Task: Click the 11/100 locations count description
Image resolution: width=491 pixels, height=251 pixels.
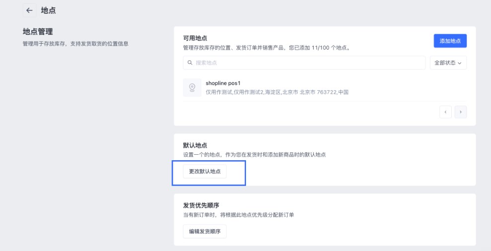Action: point(266,48)
